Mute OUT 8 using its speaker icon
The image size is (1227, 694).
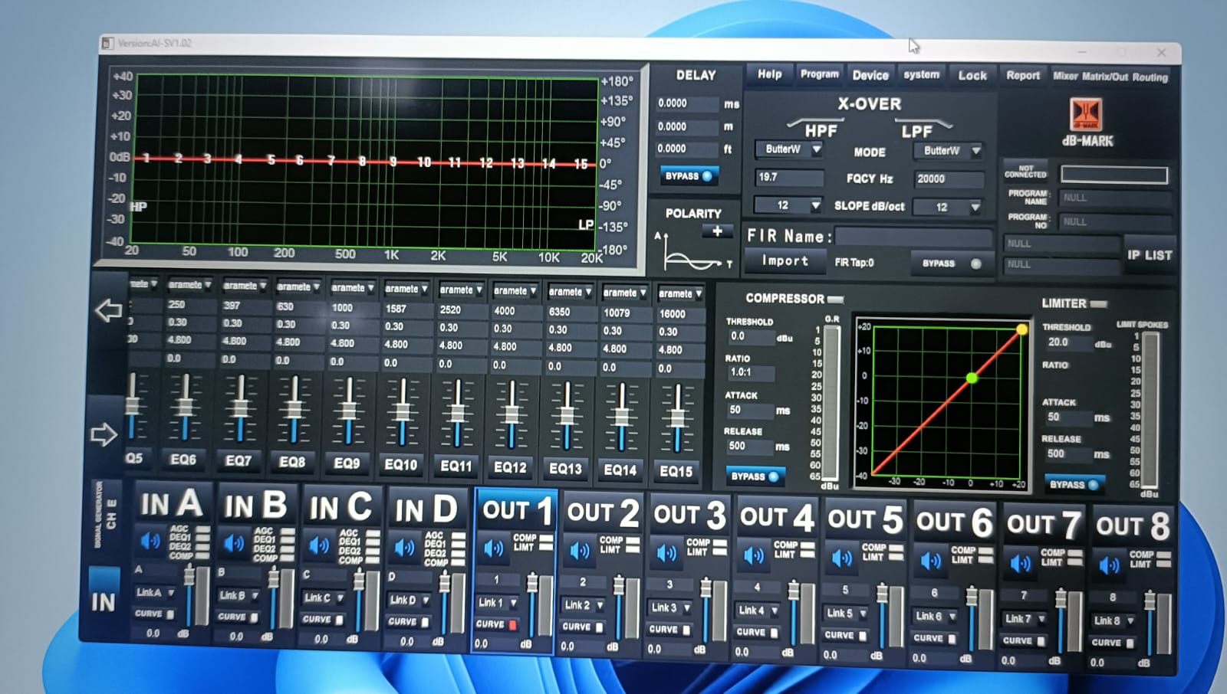pos(1109,565)
